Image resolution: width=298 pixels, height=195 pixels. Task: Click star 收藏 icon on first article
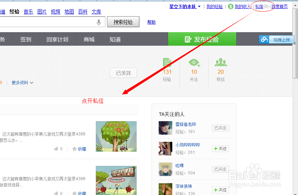click(74, 149)
